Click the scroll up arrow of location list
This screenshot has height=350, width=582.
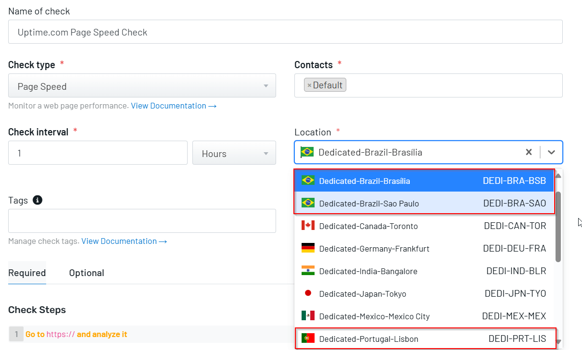(558, 175)
